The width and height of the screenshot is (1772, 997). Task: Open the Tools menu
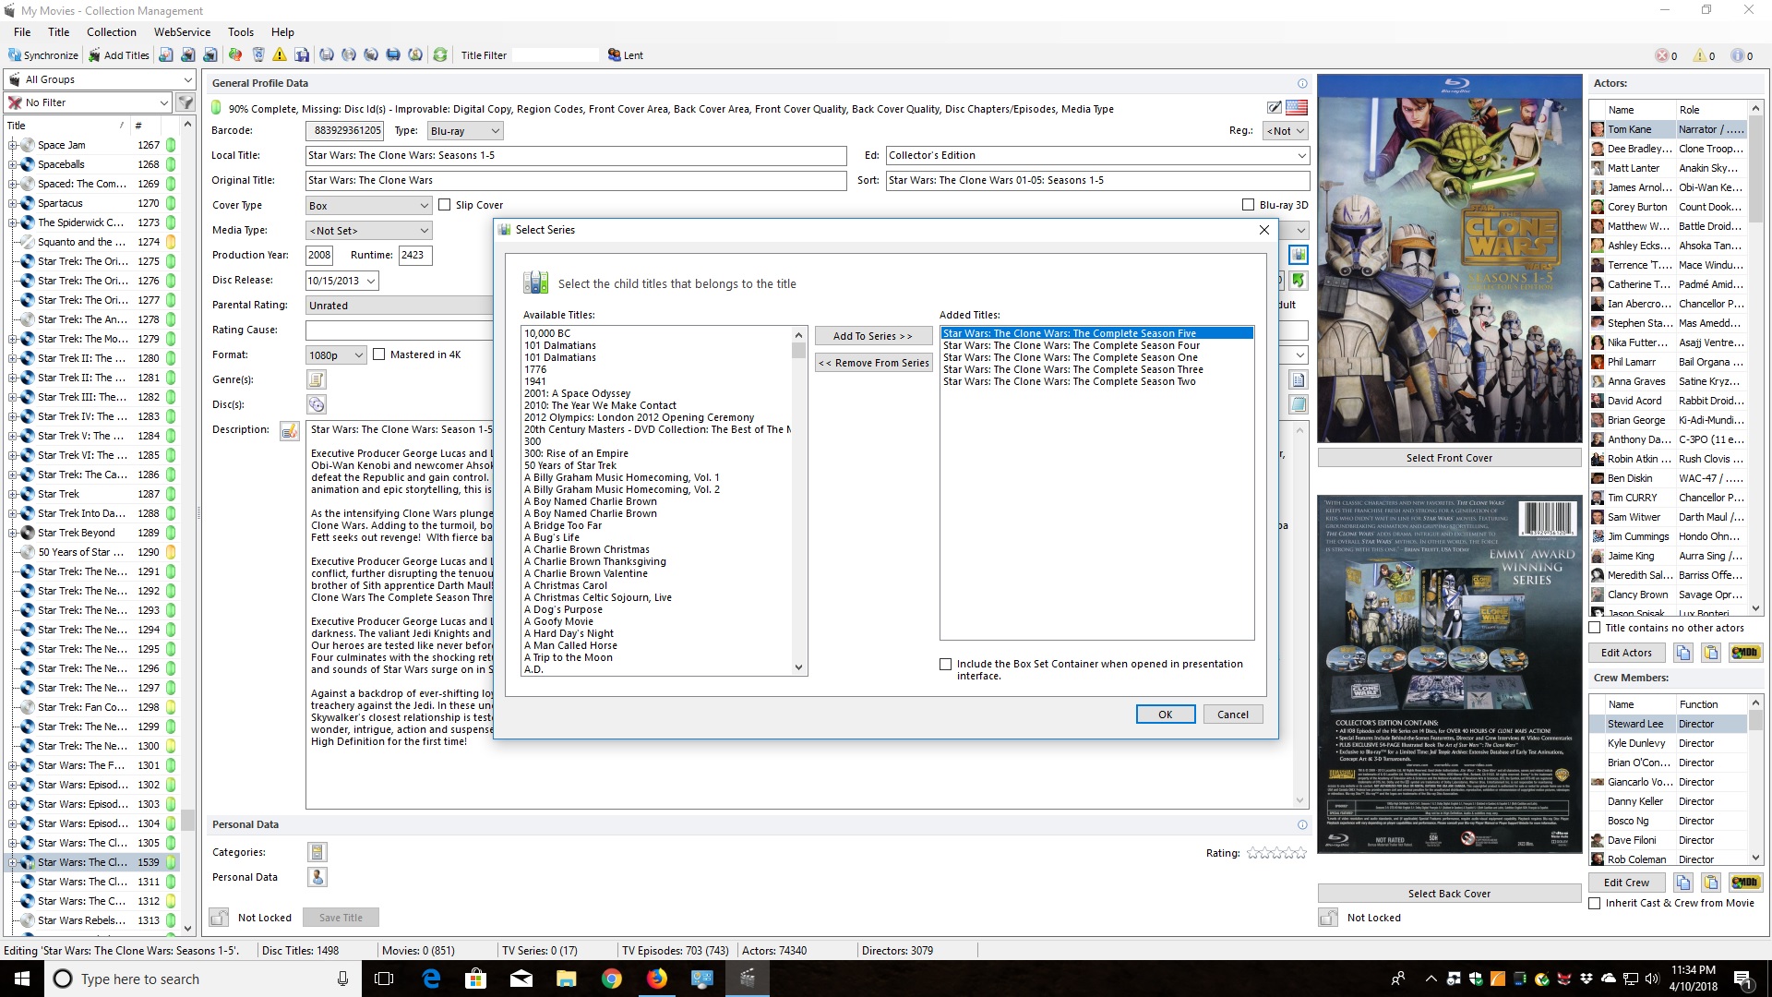[241, 31]
